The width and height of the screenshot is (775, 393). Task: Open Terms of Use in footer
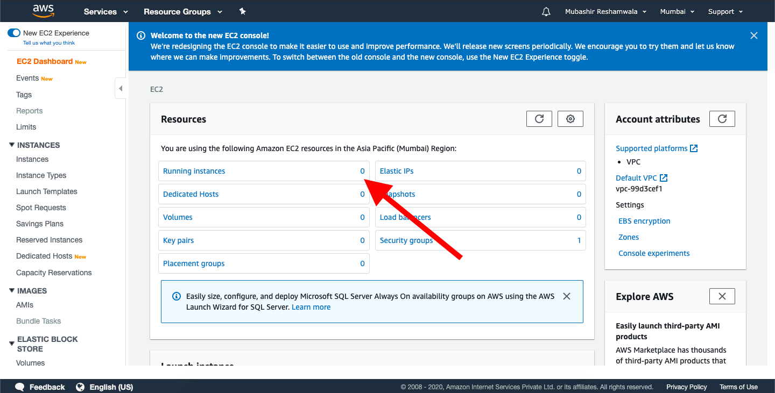(x=738, y=387)
